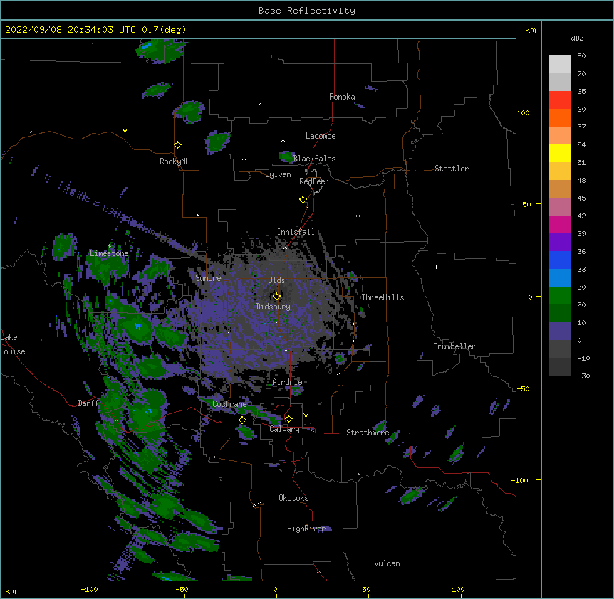Click the Base_Reflectivity title text
Viewport: 614px width, 599px height.
(307, 11)
